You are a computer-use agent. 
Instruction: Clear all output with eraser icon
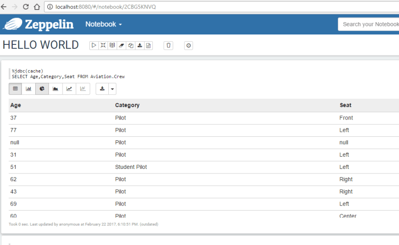pyautogui.click(x=122, y=45)
